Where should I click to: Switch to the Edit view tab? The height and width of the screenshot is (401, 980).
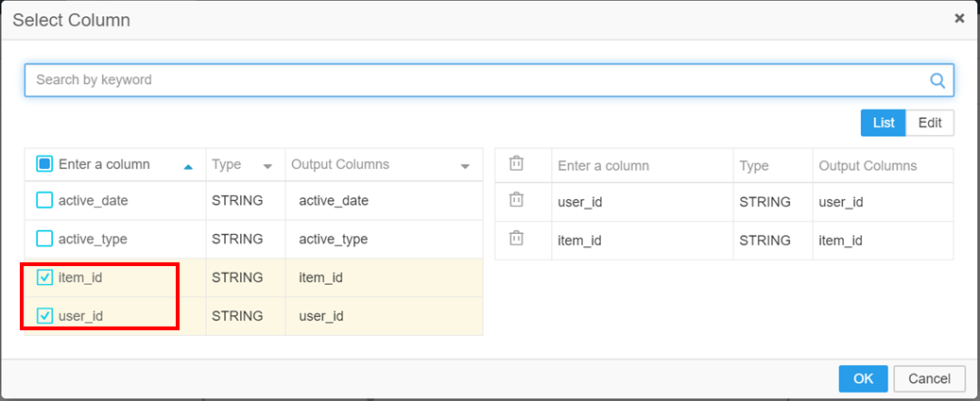[x=930, y=123]
